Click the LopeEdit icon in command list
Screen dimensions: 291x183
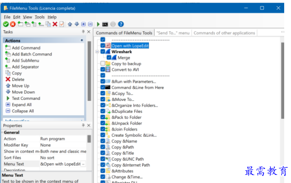(108, 46)
